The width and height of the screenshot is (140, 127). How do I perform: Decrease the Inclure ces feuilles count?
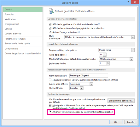(108, 64)
